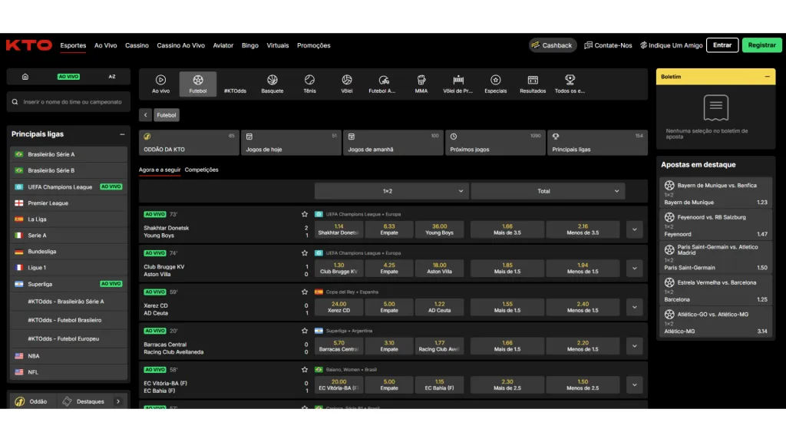The image size is (786, 442).
Task: Open the Especiais category icon
Action: (495, 84)
